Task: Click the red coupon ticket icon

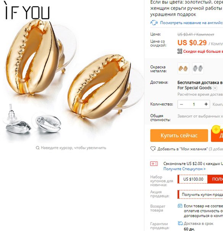Action: click(x=154, y=164)
